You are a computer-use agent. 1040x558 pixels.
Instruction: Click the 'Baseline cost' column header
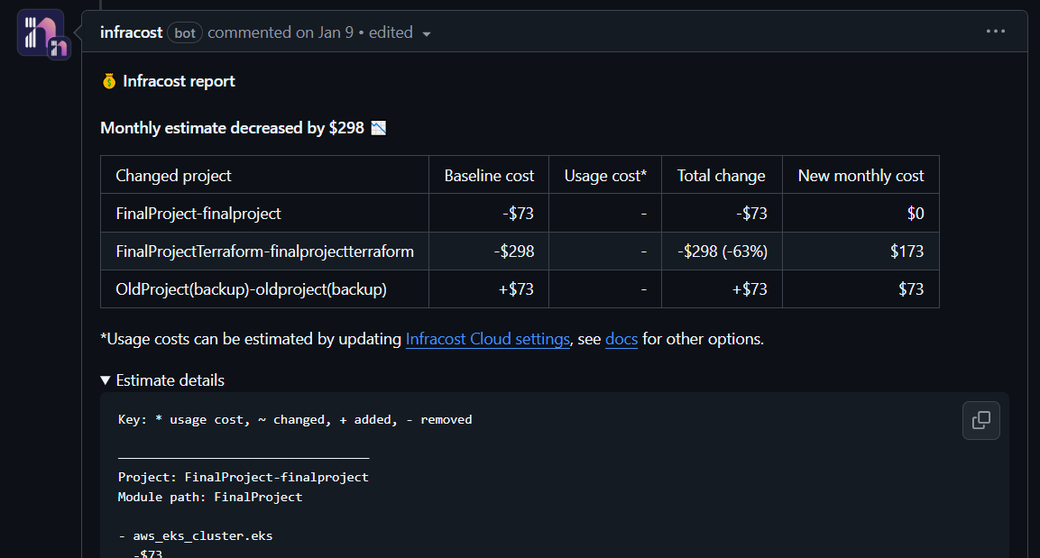click(x=489, y=175)
